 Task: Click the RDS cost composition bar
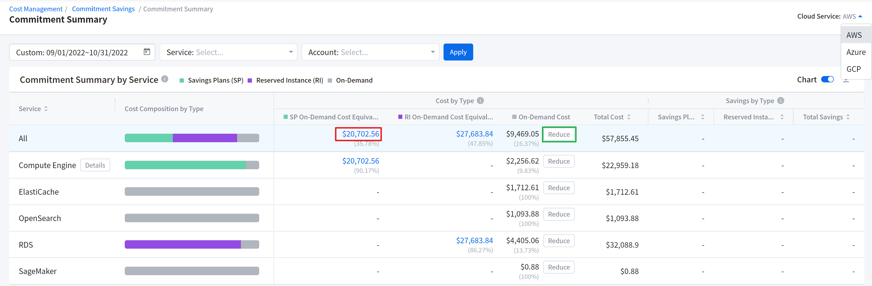tap(192, 245)
